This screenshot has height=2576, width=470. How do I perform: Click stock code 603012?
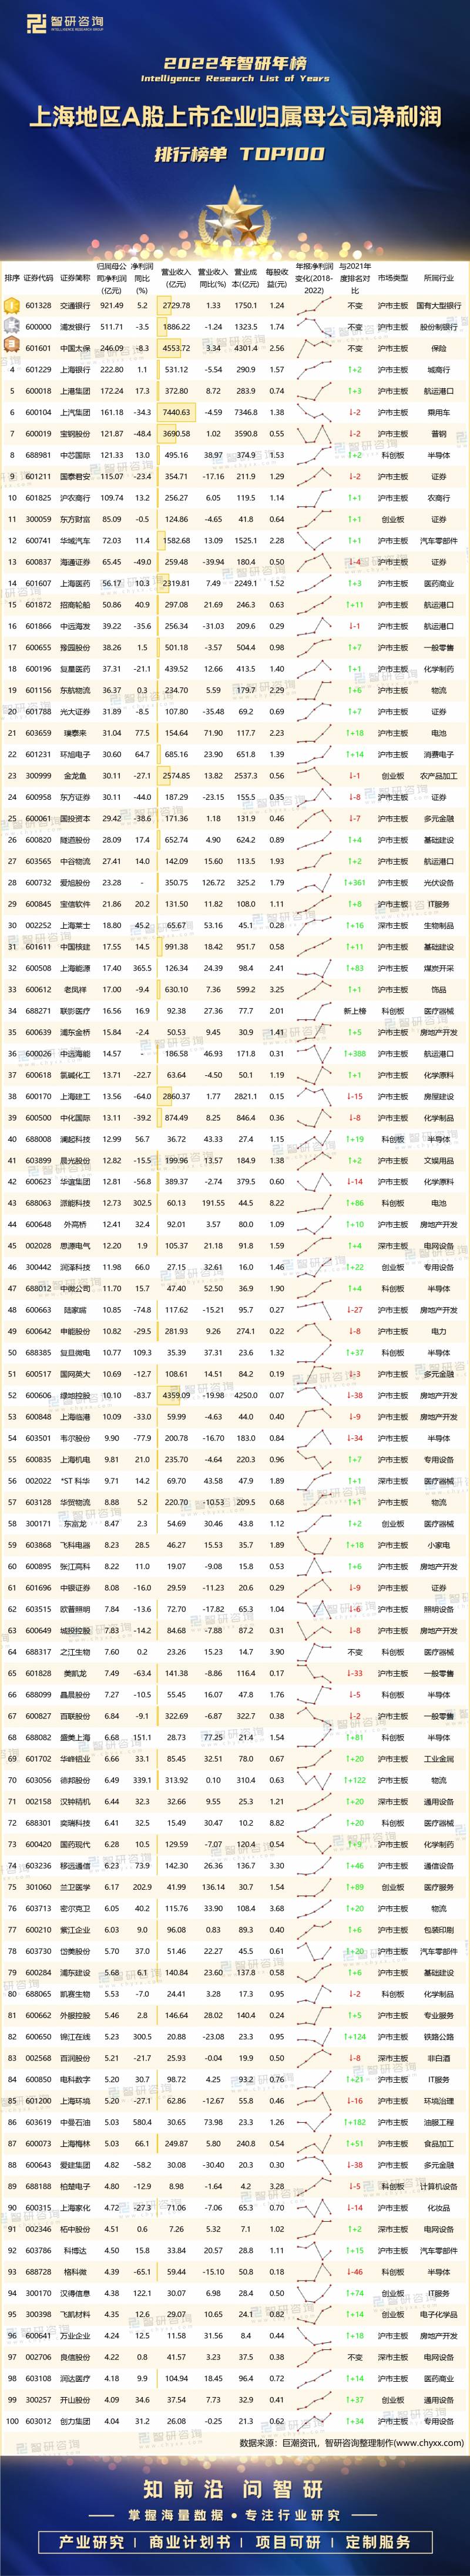38,2420
